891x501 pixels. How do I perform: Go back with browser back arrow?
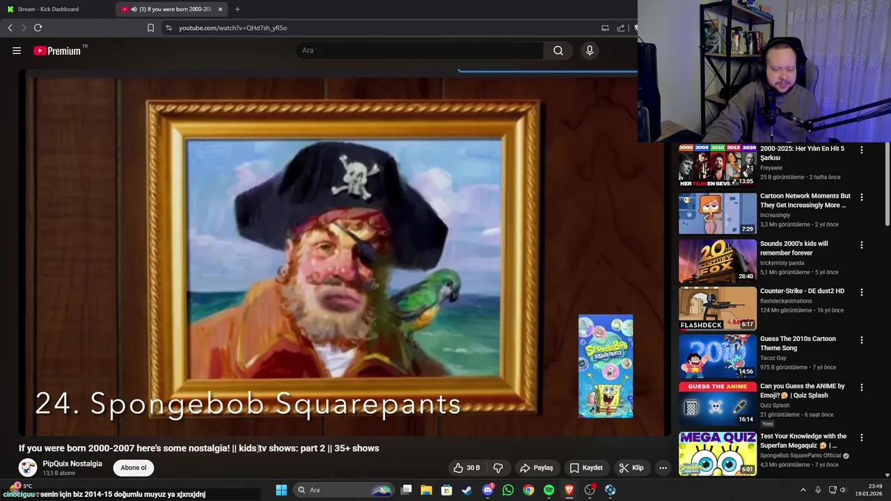[10, 28]
